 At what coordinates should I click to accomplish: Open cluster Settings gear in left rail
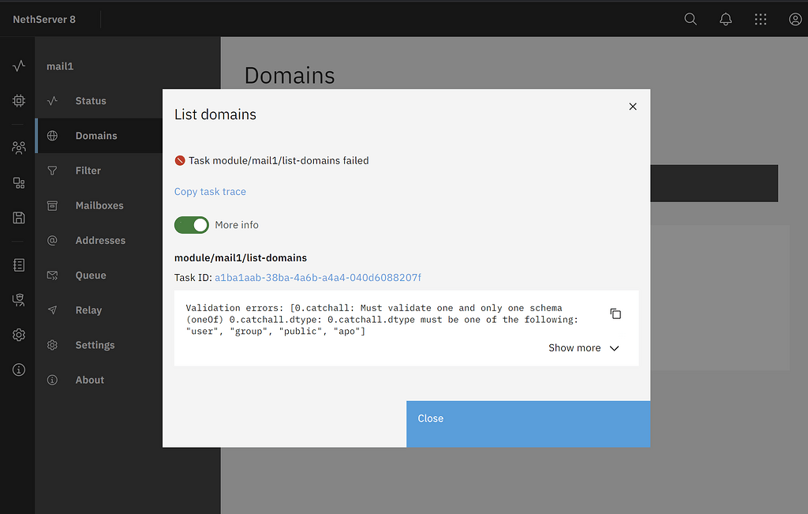point(19,335)
